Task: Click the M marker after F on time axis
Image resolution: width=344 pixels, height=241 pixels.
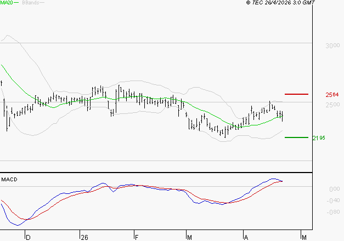Action: [x=189, y=238]
